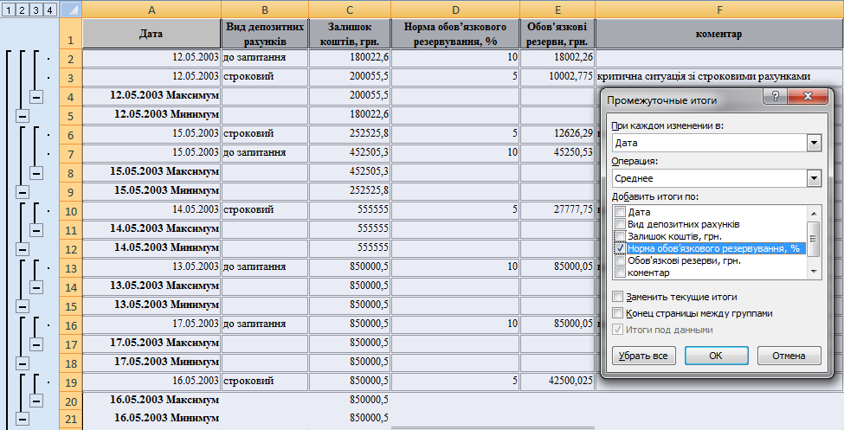Viewport: 844px width, 430px height.
Task: Close the 'Промежуточные итоги' dialog
Action: tap(808, 96)
